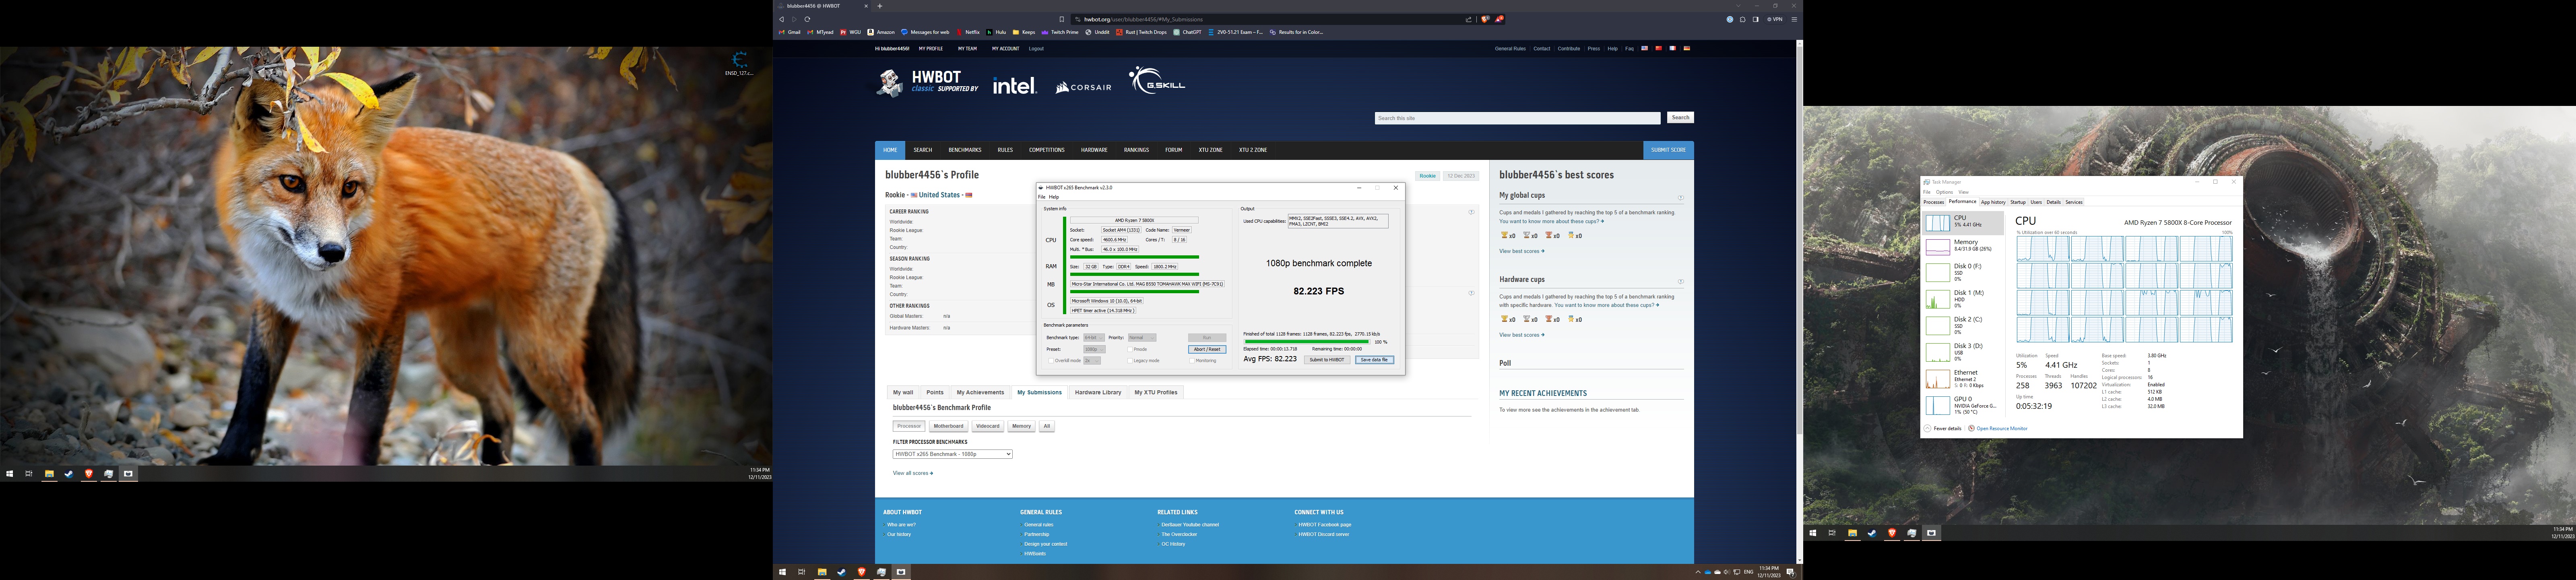This screenshot has height=580, width=2576.
Task: Open Brave Shields lion icon
Action: pos(1485,19)
